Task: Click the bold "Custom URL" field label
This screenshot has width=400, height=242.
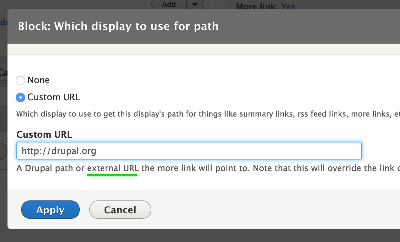Action: click(x=44, y=135)
